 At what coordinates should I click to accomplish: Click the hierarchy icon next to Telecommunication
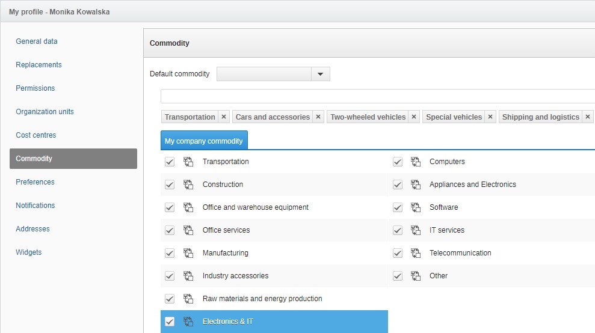416,253
